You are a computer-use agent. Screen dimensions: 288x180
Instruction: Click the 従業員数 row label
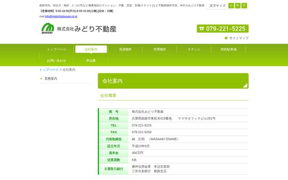[x=114, y=160]
